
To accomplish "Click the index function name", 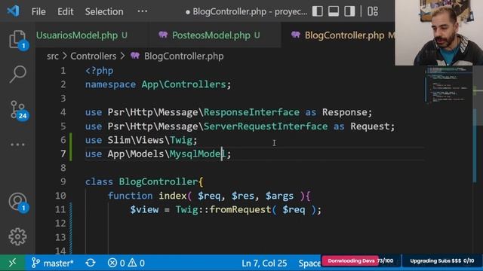I will point(173,196).
